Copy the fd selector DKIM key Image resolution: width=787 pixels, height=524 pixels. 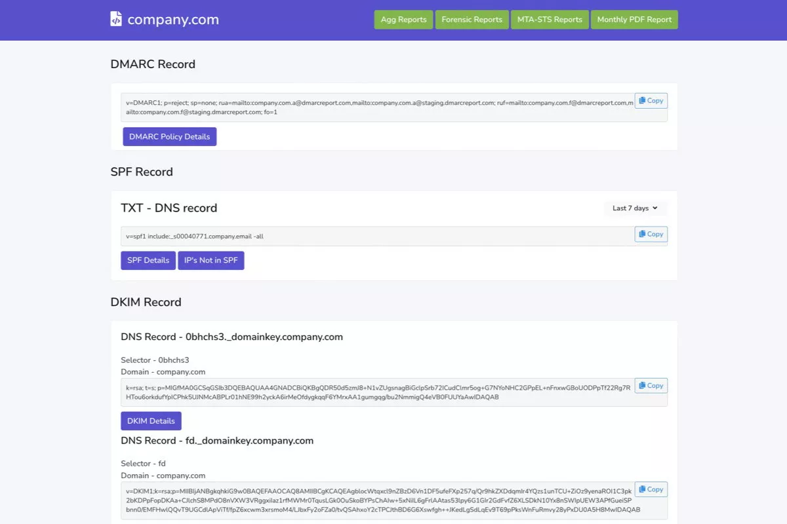(x=651, y=489)
